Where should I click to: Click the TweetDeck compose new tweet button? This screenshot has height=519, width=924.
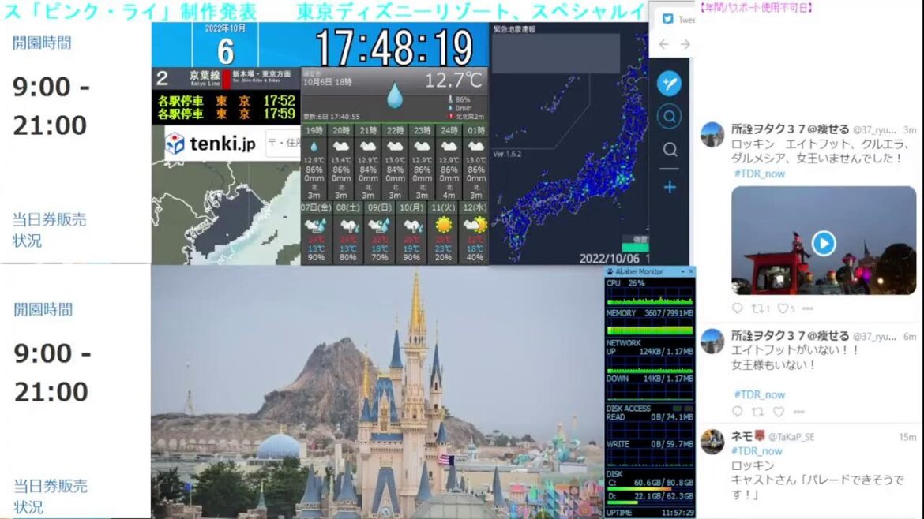coord(670,83)
